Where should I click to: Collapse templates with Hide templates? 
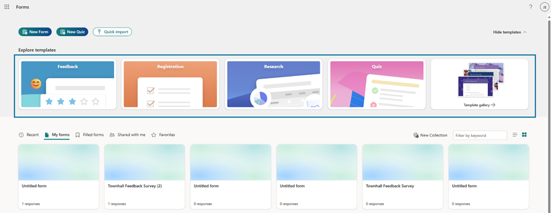[510, 32]
